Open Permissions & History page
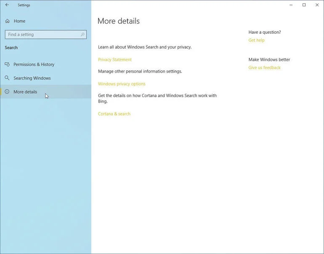 [x=46, y=65]
